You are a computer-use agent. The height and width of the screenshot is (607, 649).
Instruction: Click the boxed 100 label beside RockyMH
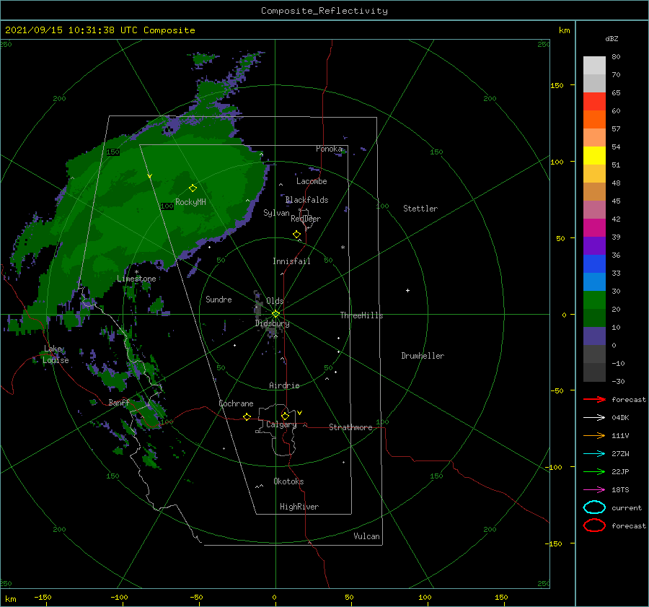click(x=167, y=206)
